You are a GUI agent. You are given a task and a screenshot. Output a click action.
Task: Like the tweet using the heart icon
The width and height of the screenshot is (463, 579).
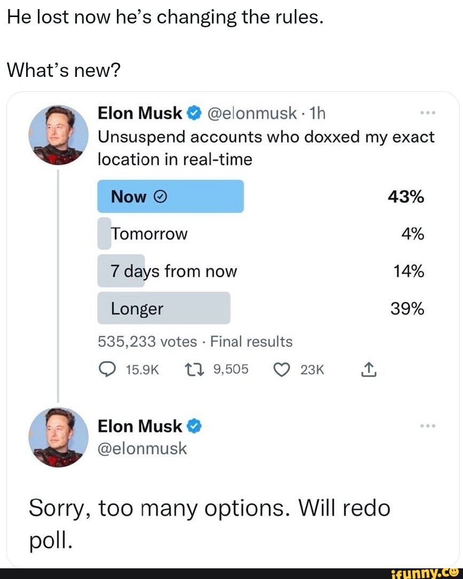click(x=282, y=369)
